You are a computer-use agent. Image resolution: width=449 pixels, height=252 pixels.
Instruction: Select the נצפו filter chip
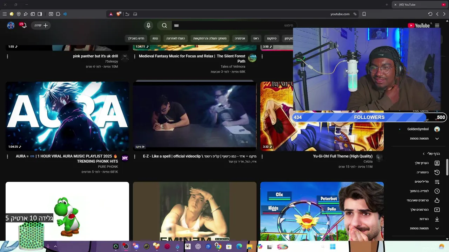(155, 38)
